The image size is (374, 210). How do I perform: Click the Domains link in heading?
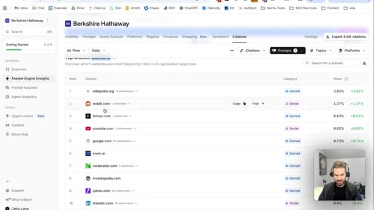[101, 58]
